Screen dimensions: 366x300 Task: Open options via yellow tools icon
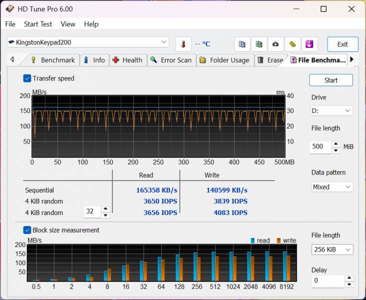click(x=292, y=44)
